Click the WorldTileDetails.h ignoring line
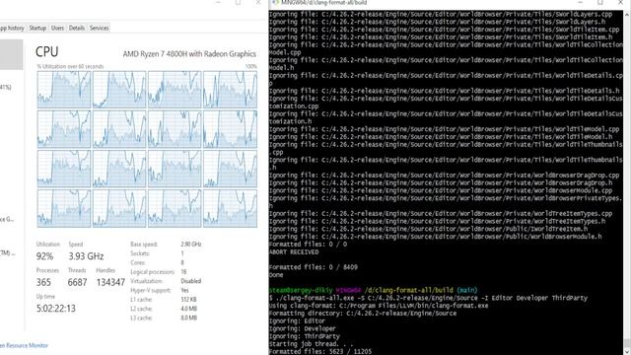Image resolution: width=631 pixels, height=355 pixels. 445,91
